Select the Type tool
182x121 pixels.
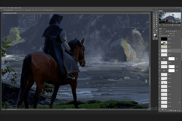pos(154,28)
